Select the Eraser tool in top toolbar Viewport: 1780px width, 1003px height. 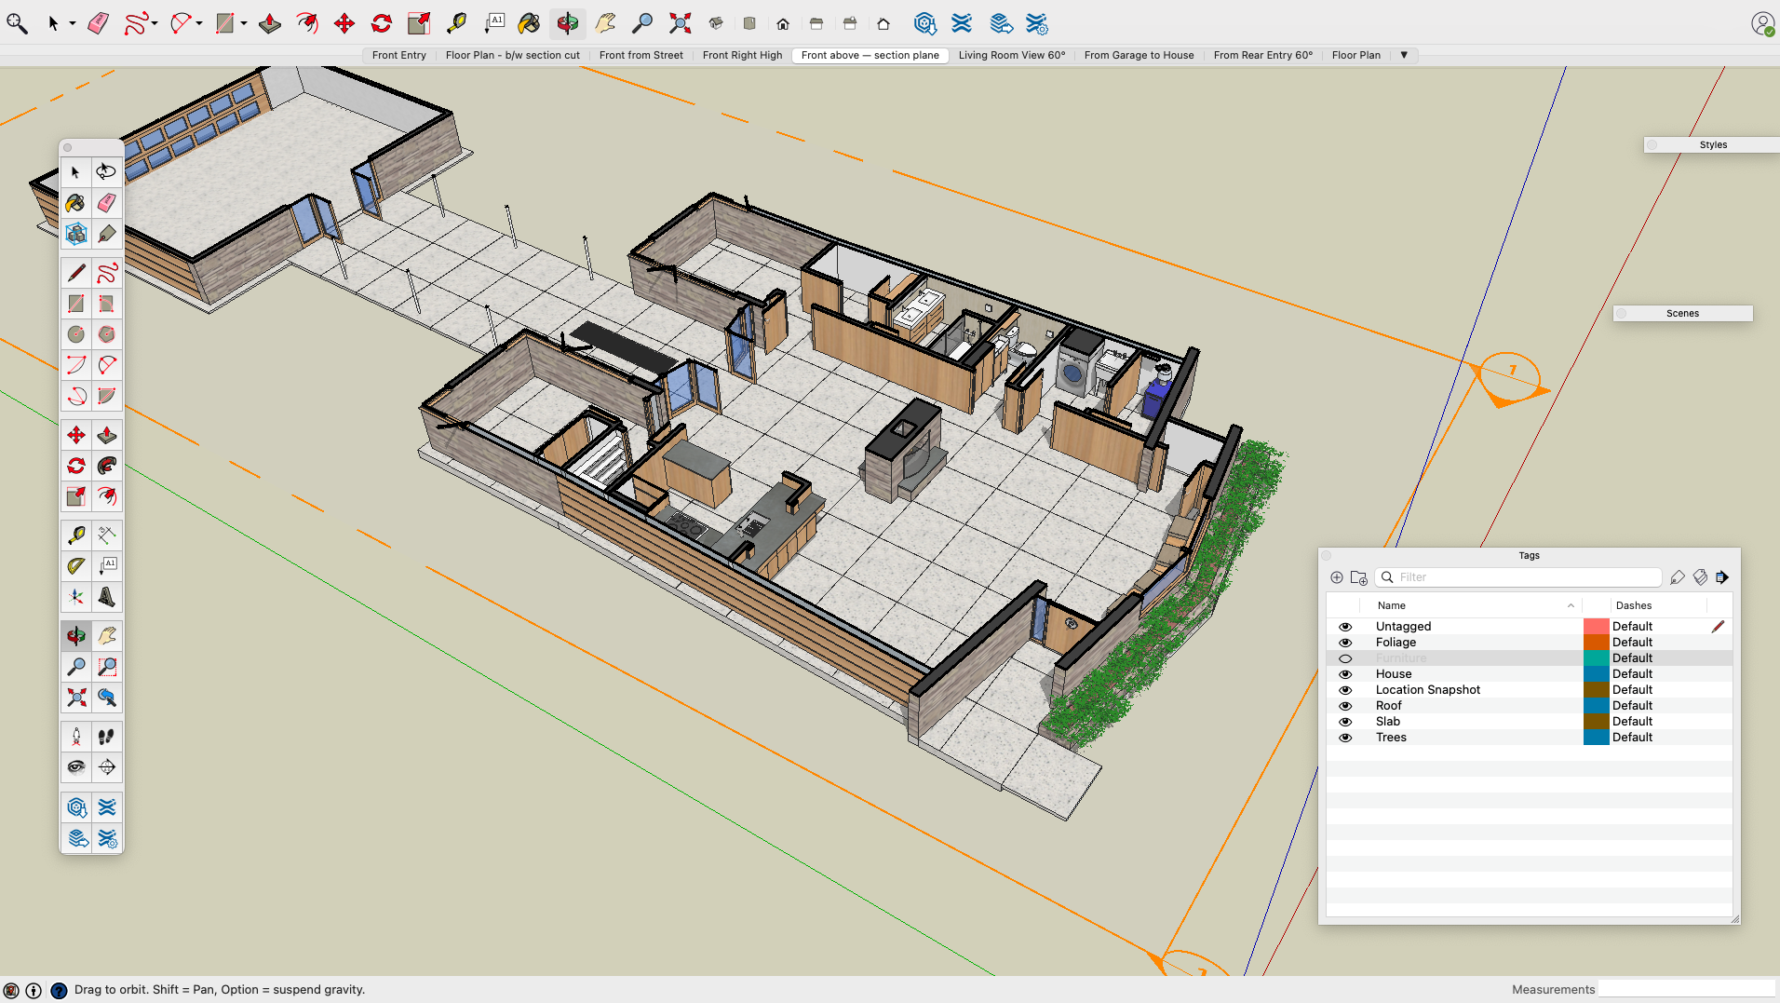coord(98,23)
